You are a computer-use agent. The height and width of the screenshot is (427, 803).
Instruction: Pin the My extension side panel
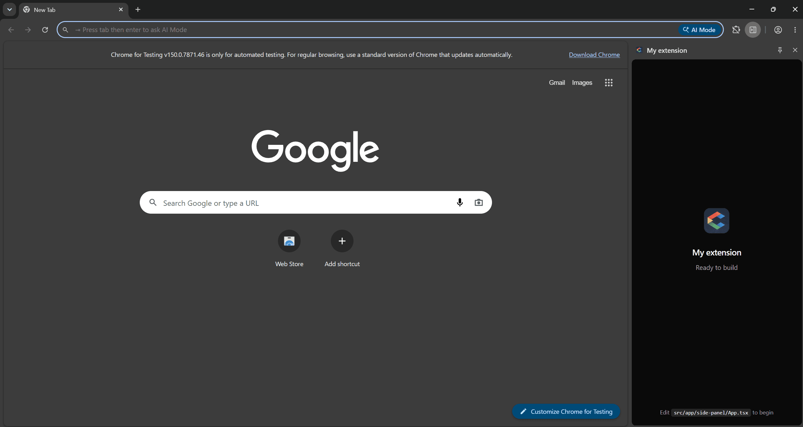coord(780,50)
